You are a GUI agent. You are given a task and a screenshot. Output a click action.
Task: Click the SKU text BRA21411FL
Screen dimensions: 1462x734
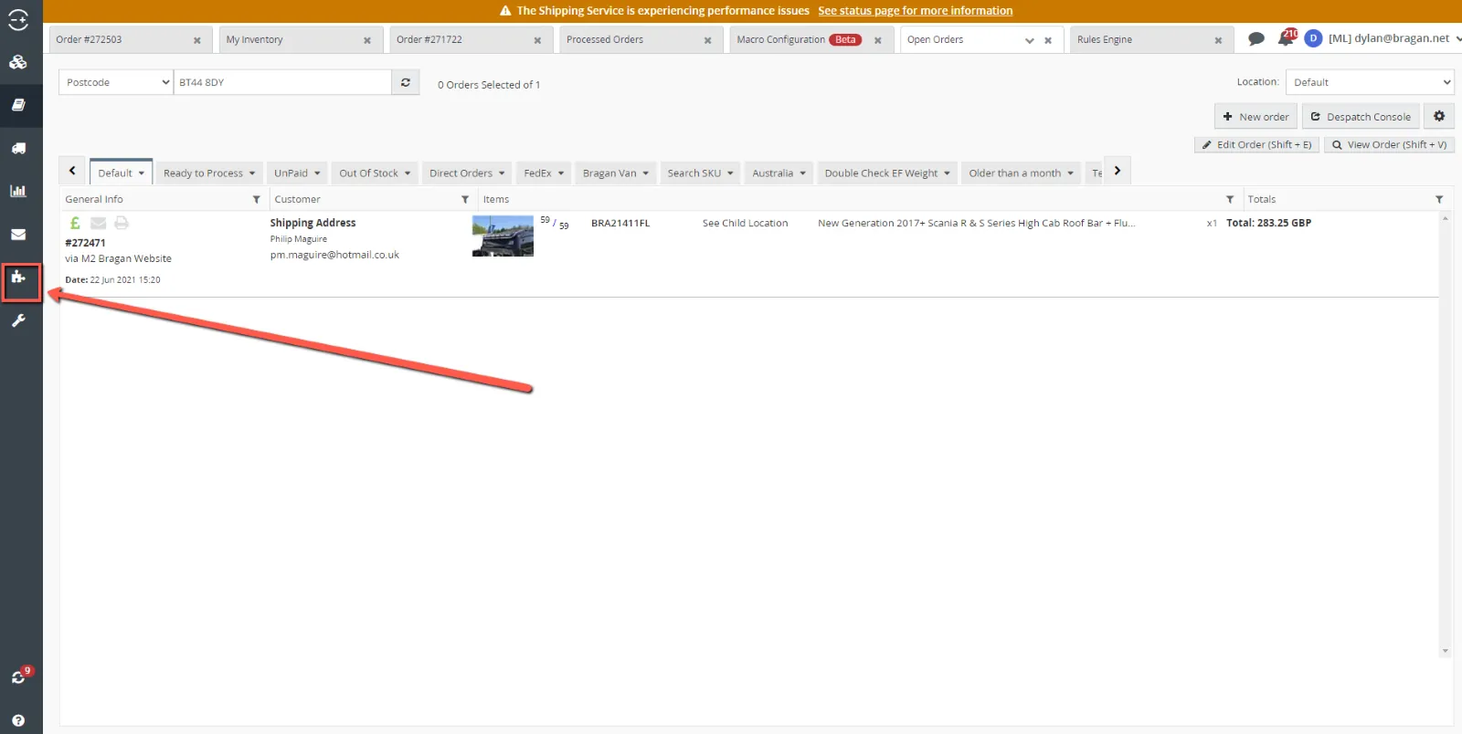620,223
